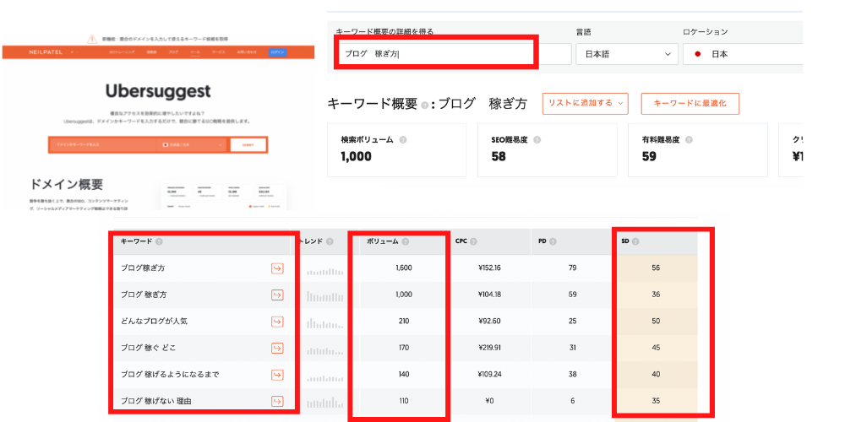Click the help icon in the SD column header
845x422 pixels.
(635, 241)
